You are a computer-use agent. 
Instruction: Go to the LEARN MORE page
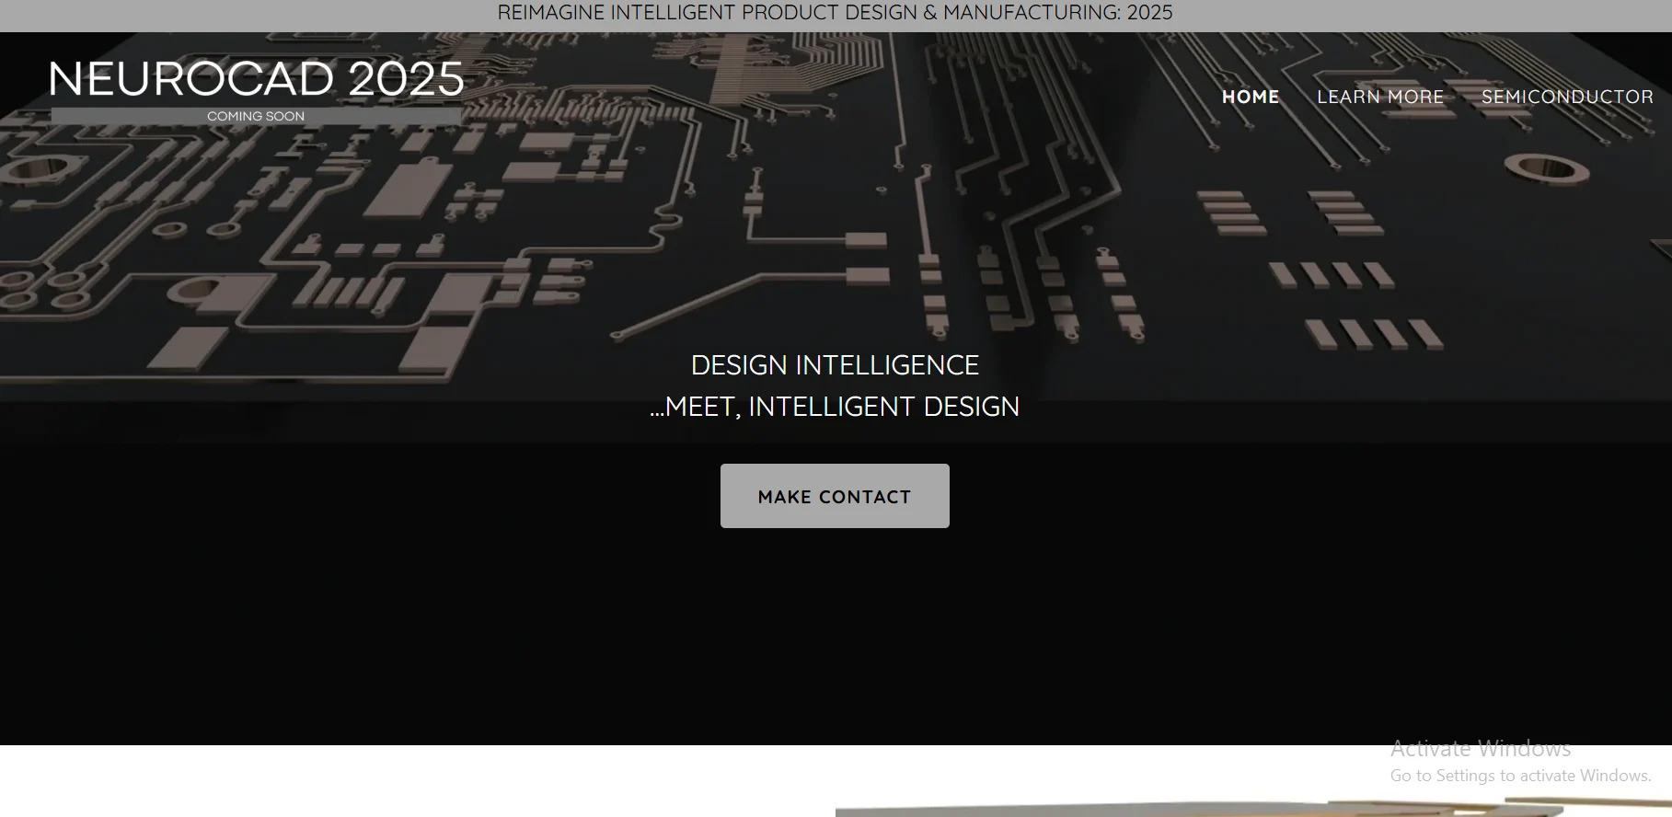point(1380,97)
